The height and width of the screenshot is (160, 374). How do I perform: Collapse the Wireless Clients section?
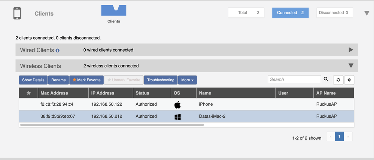click(351, 66)
